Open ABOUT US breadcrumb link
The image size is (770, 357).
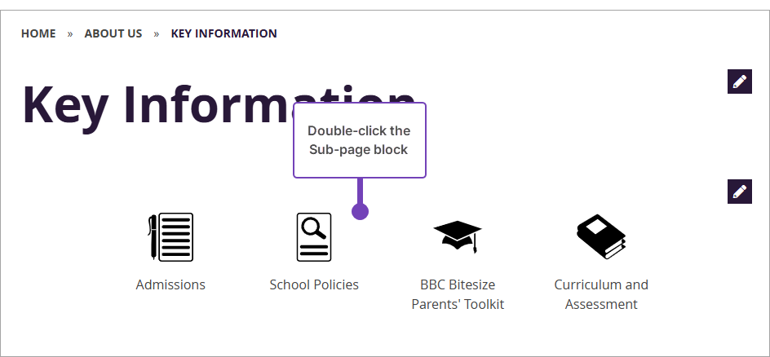coord(113,33)
